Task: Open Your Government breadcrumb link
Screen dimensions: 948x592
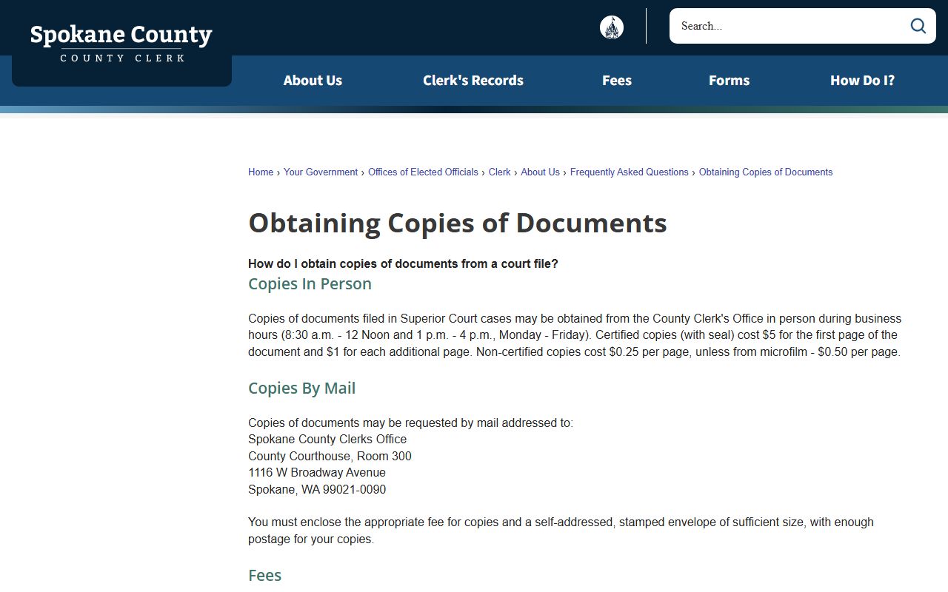Action: pyautogui.click(x=321, y=172)
